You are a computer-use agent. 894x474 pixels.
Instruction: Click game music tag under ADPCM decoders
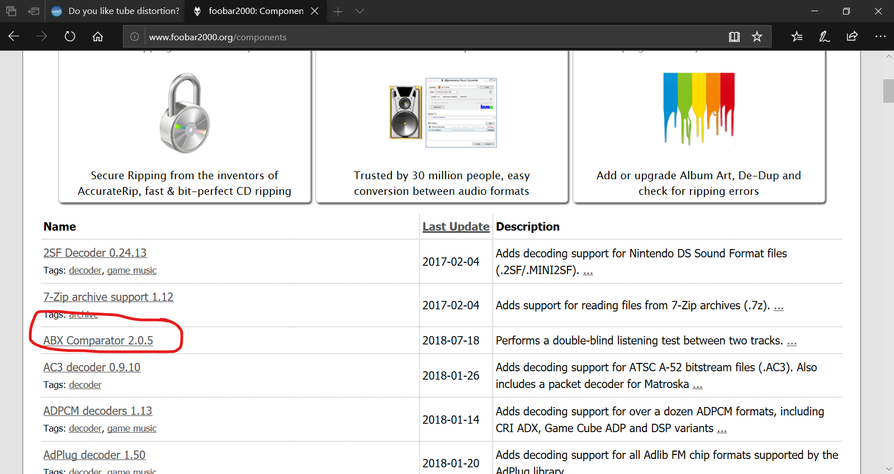[x=132, y=428]
